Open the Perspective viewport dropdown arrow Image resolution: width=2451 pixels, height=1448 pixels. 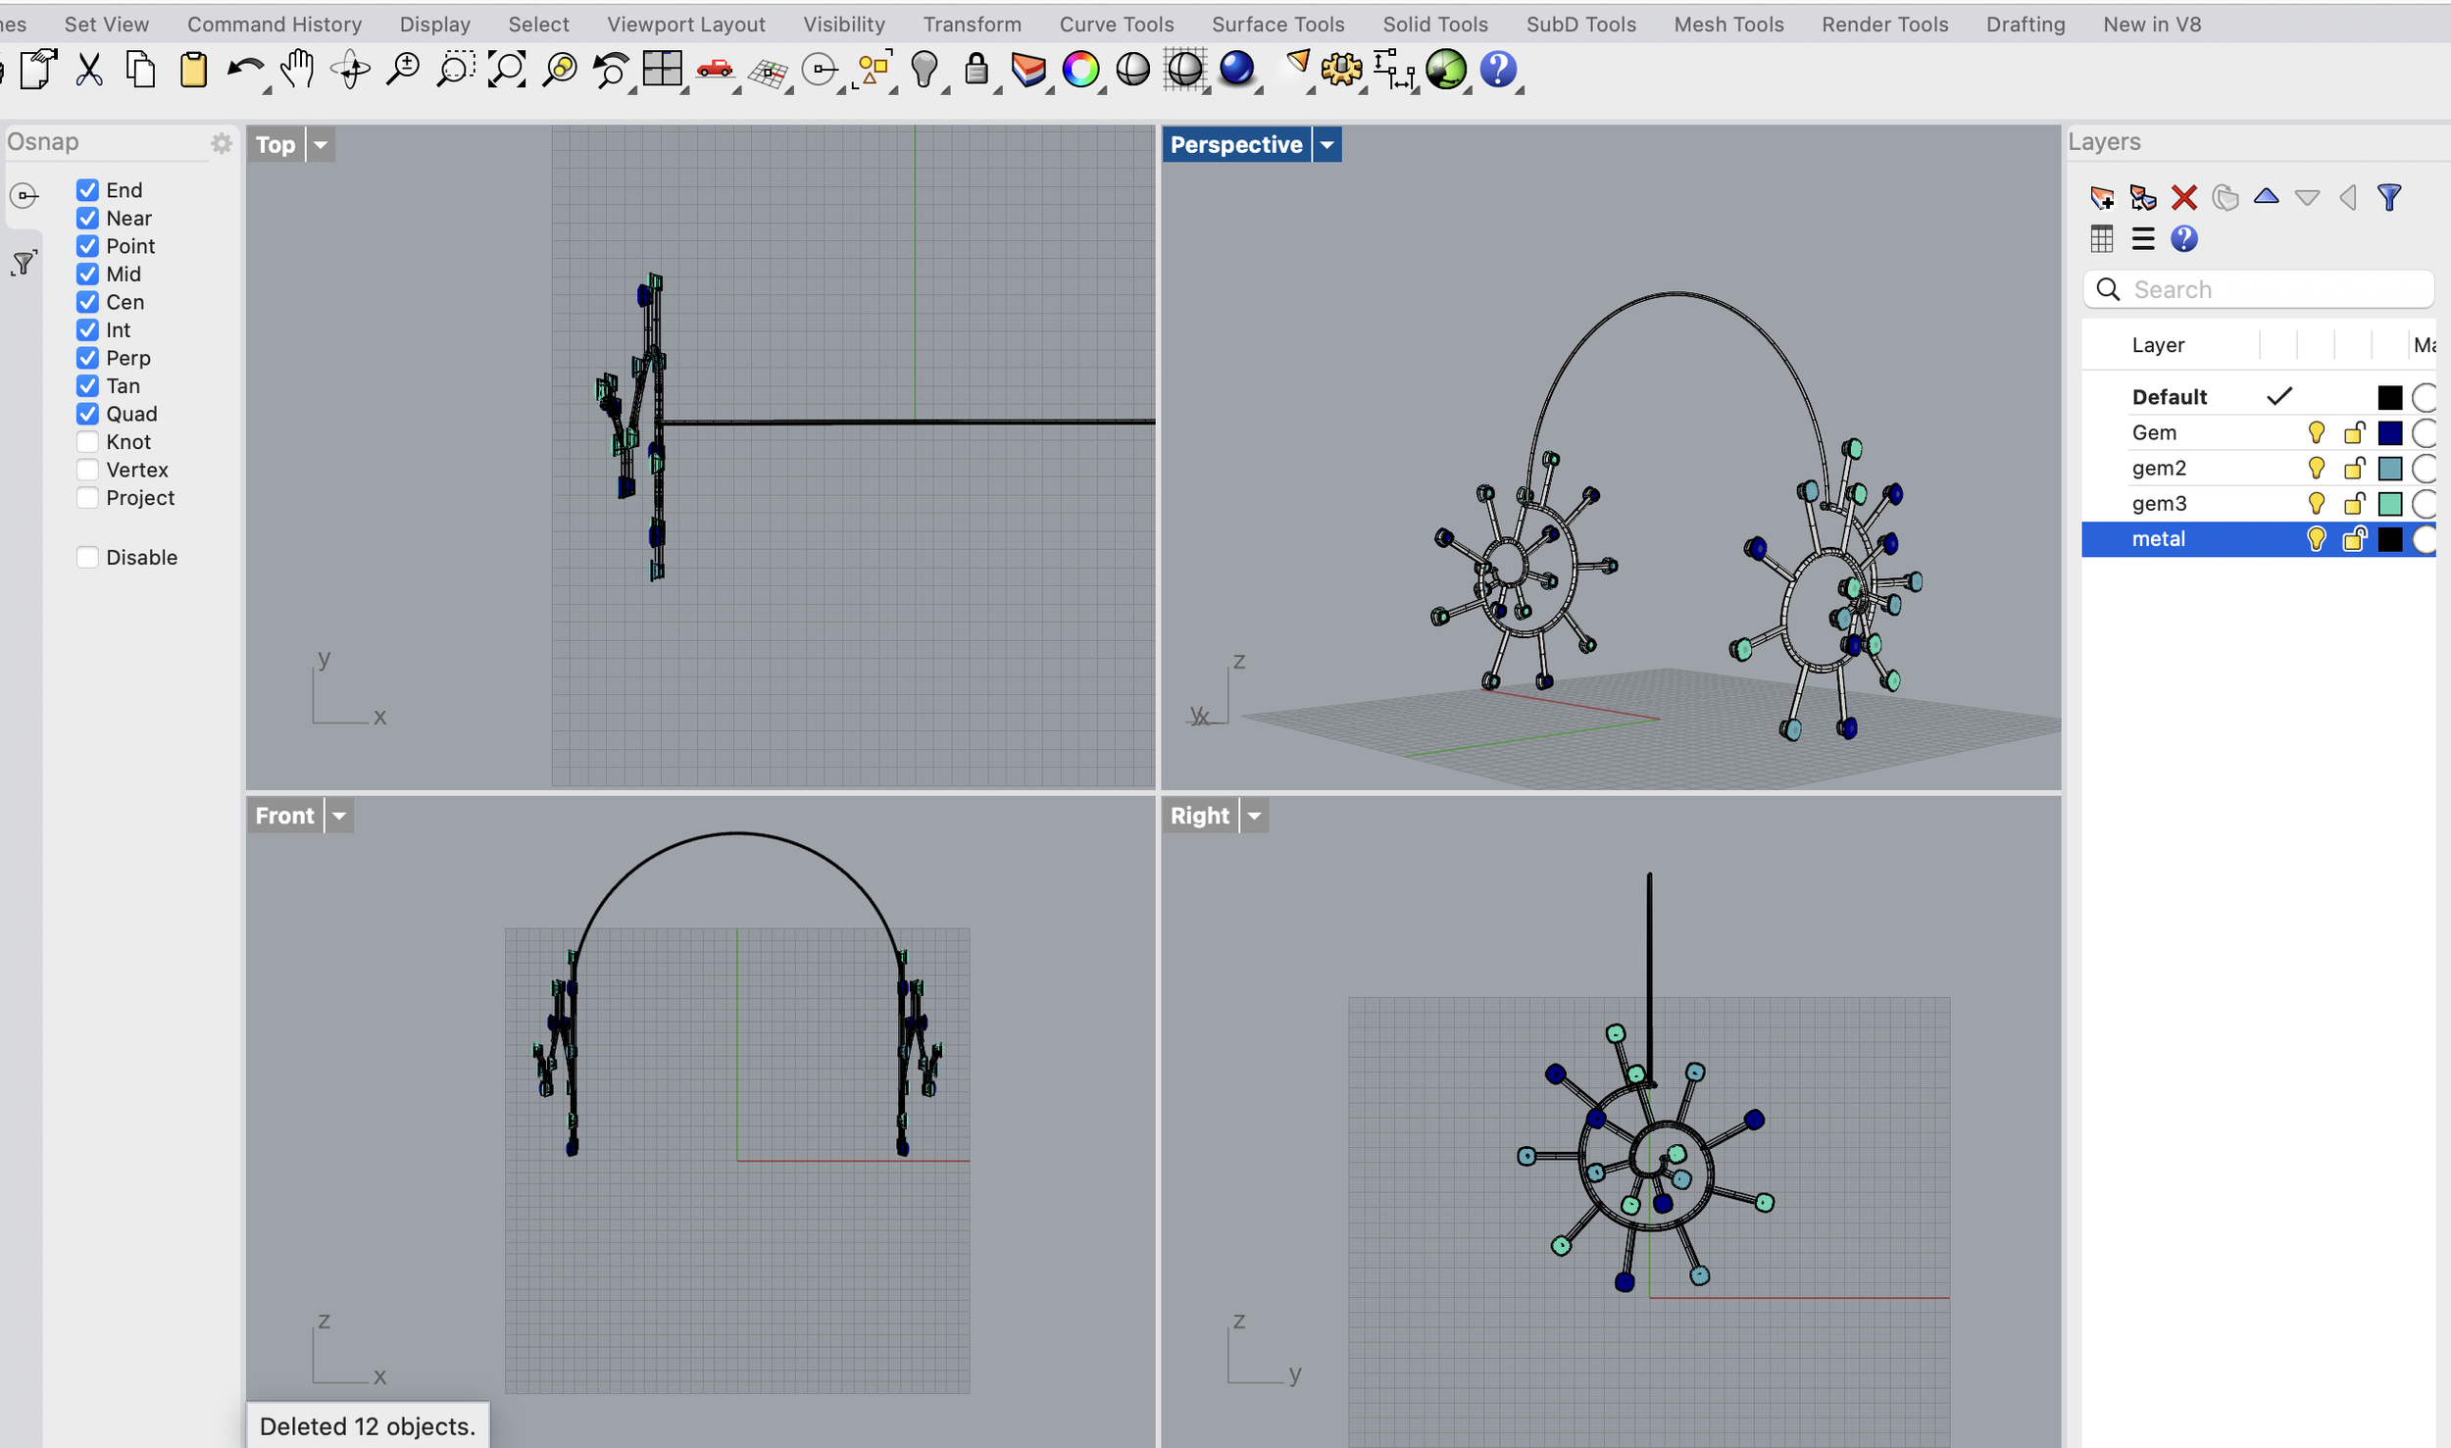1326,145
